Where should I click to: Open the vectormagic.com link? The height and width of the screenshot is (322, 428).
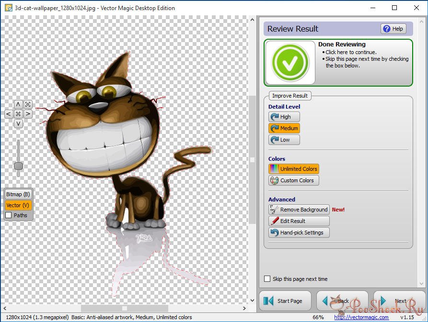[x=361, y=317]
